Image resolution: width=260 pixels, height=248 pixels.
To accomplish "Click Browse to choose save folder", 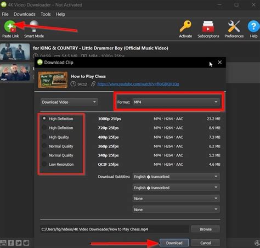I will 206,229.
